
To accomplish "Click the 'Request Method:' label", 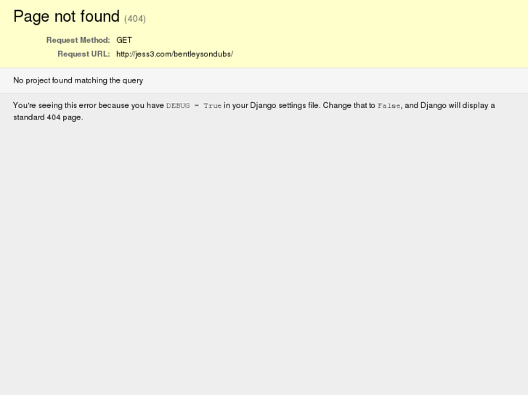I will pyautogui.click(x=78, y=40).
